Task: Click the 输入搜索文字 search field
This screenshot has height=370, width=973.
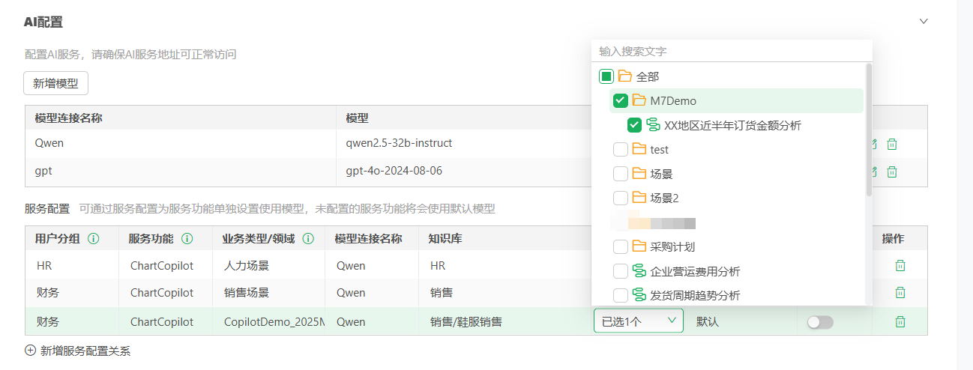Action: pyautogui.click(x=731, y=52)
